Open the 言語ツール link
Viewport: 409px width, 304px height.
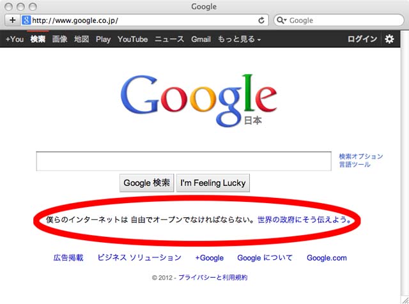click(355, 165)
